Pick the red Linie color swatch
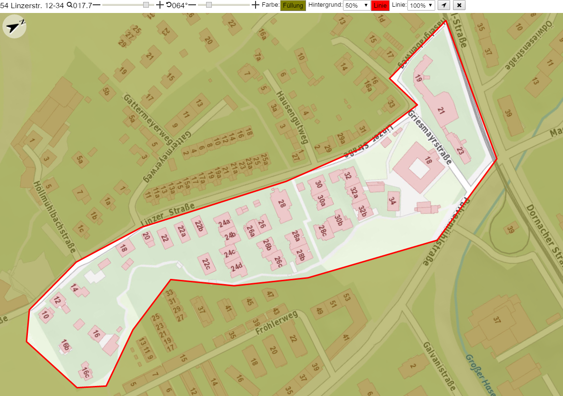This screenshot has height=396, width=563. (x=380, y=5)
